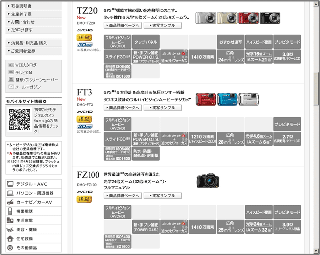This screenshot has height=255, width=320.
Task: Click the FT3 Leica badge
Action: point(84,119)
